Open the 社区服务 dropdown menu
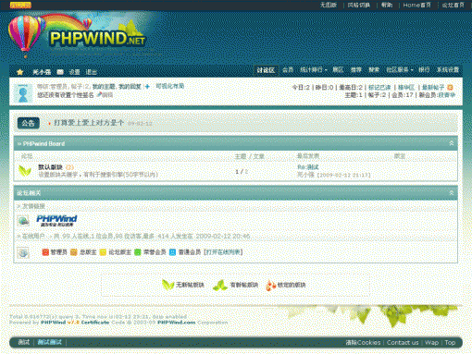This screenshot has width=472, height=354. point(400,70)
